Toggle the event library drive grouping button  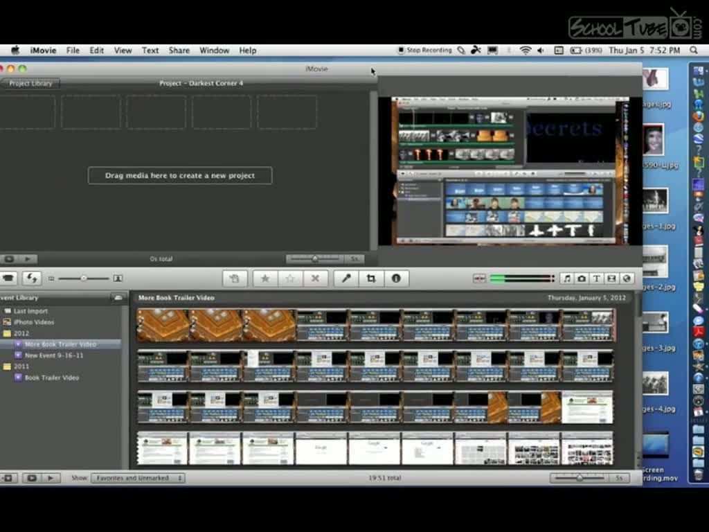tap(118, 298)
